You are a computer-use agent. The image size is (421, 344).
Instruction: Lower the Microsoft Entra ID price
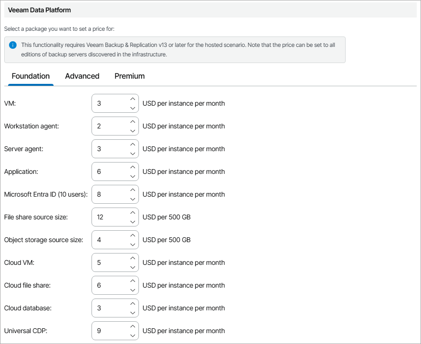pyautogui.click(x=133, y=199)
